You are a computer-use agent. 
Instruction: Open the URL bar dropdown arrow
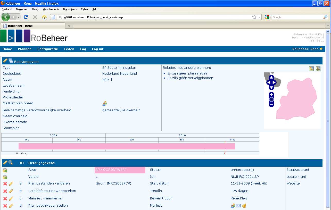(x=259, y=17)
